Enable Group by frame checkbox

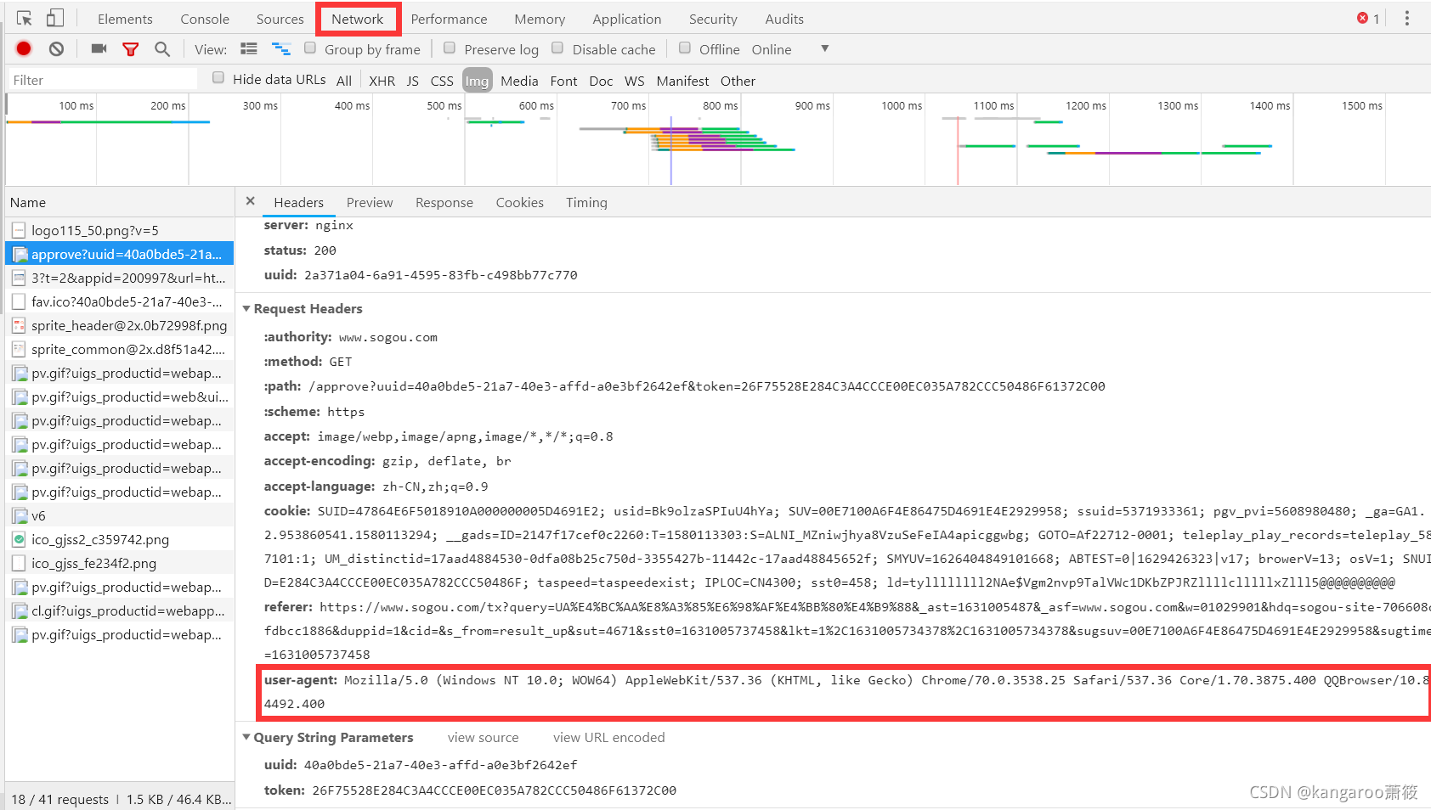point(310,48)
